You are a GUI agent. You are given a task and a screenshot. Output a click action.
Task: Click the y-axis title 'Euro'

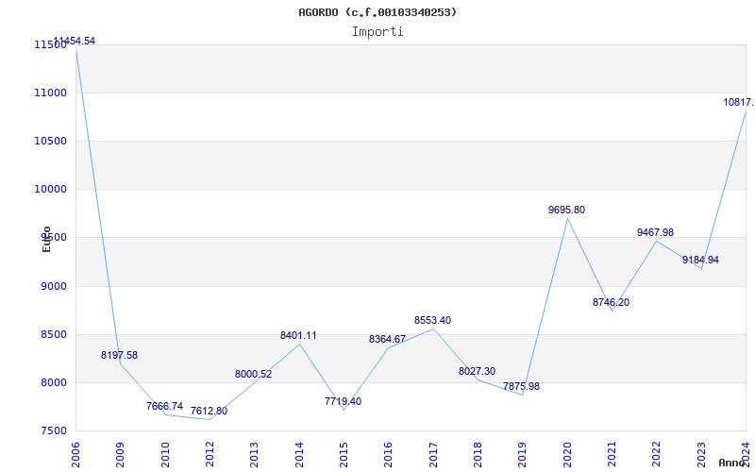pyautogui.click(x=46, y=239)
